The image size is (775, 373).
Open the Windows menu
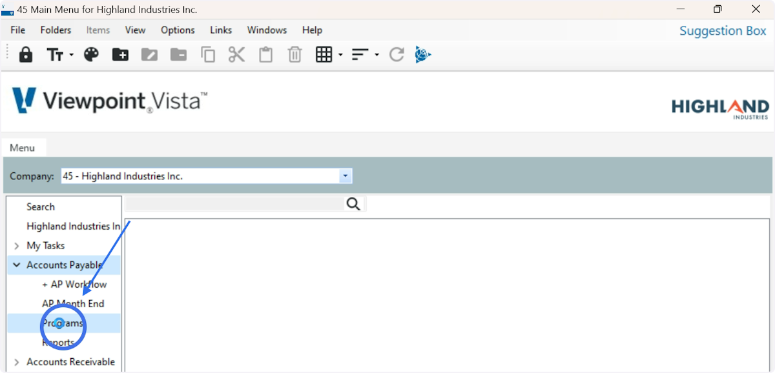(267, 30)
